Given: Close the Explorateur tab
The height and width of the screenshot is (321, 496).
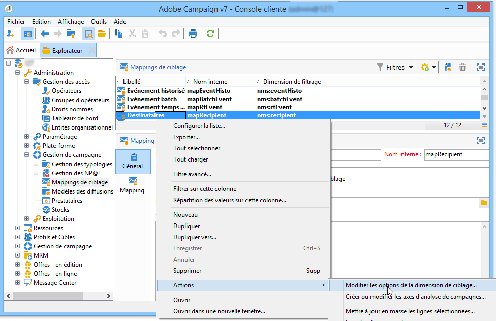Looking at the screenshot, I should (92, 50).
